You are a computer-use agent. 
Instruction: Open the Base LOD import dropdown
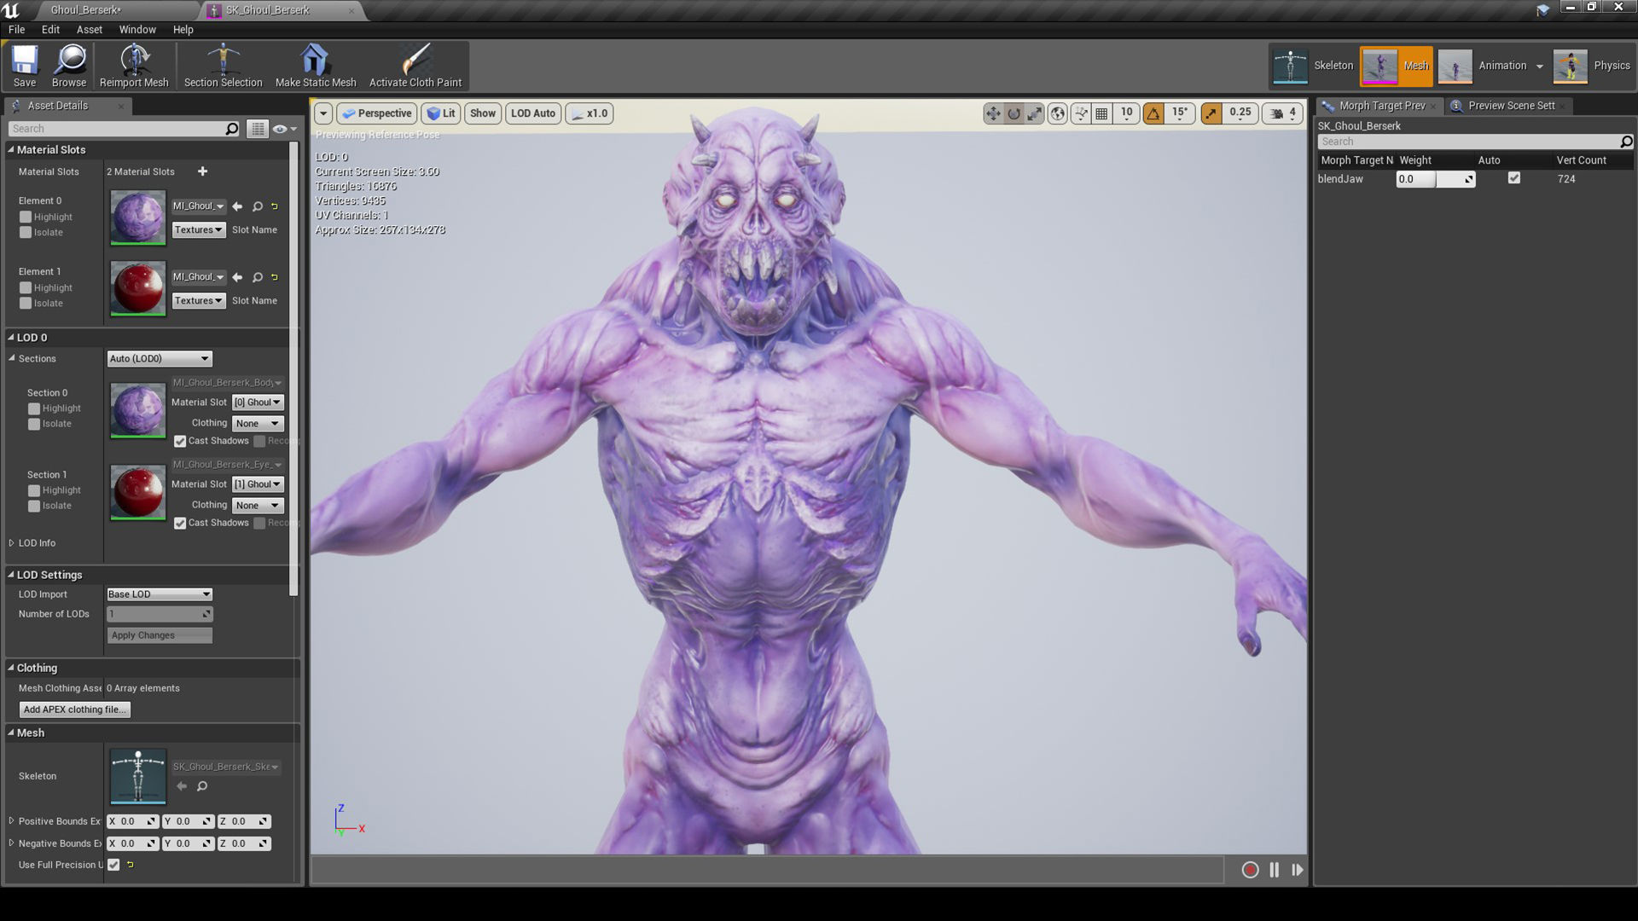[160, 594]
